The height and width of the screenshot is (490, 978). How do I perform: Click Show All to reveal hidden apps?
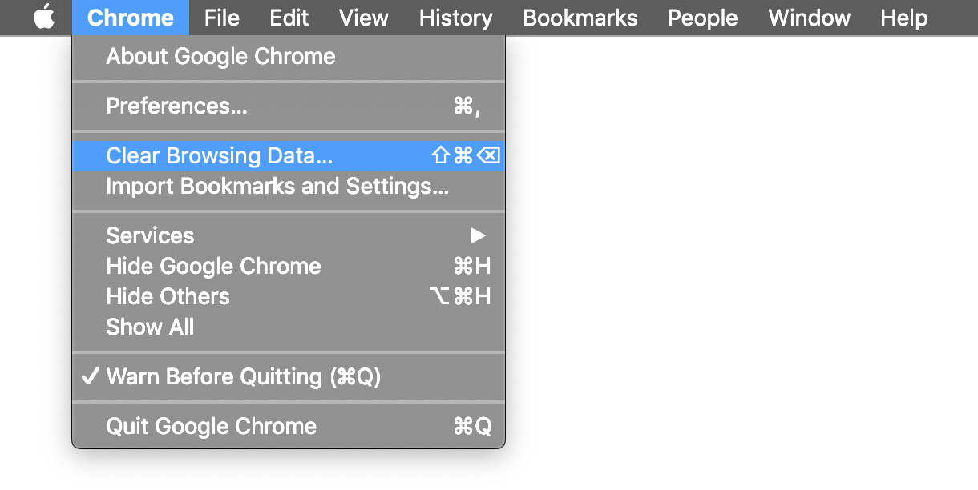(150, 327)
